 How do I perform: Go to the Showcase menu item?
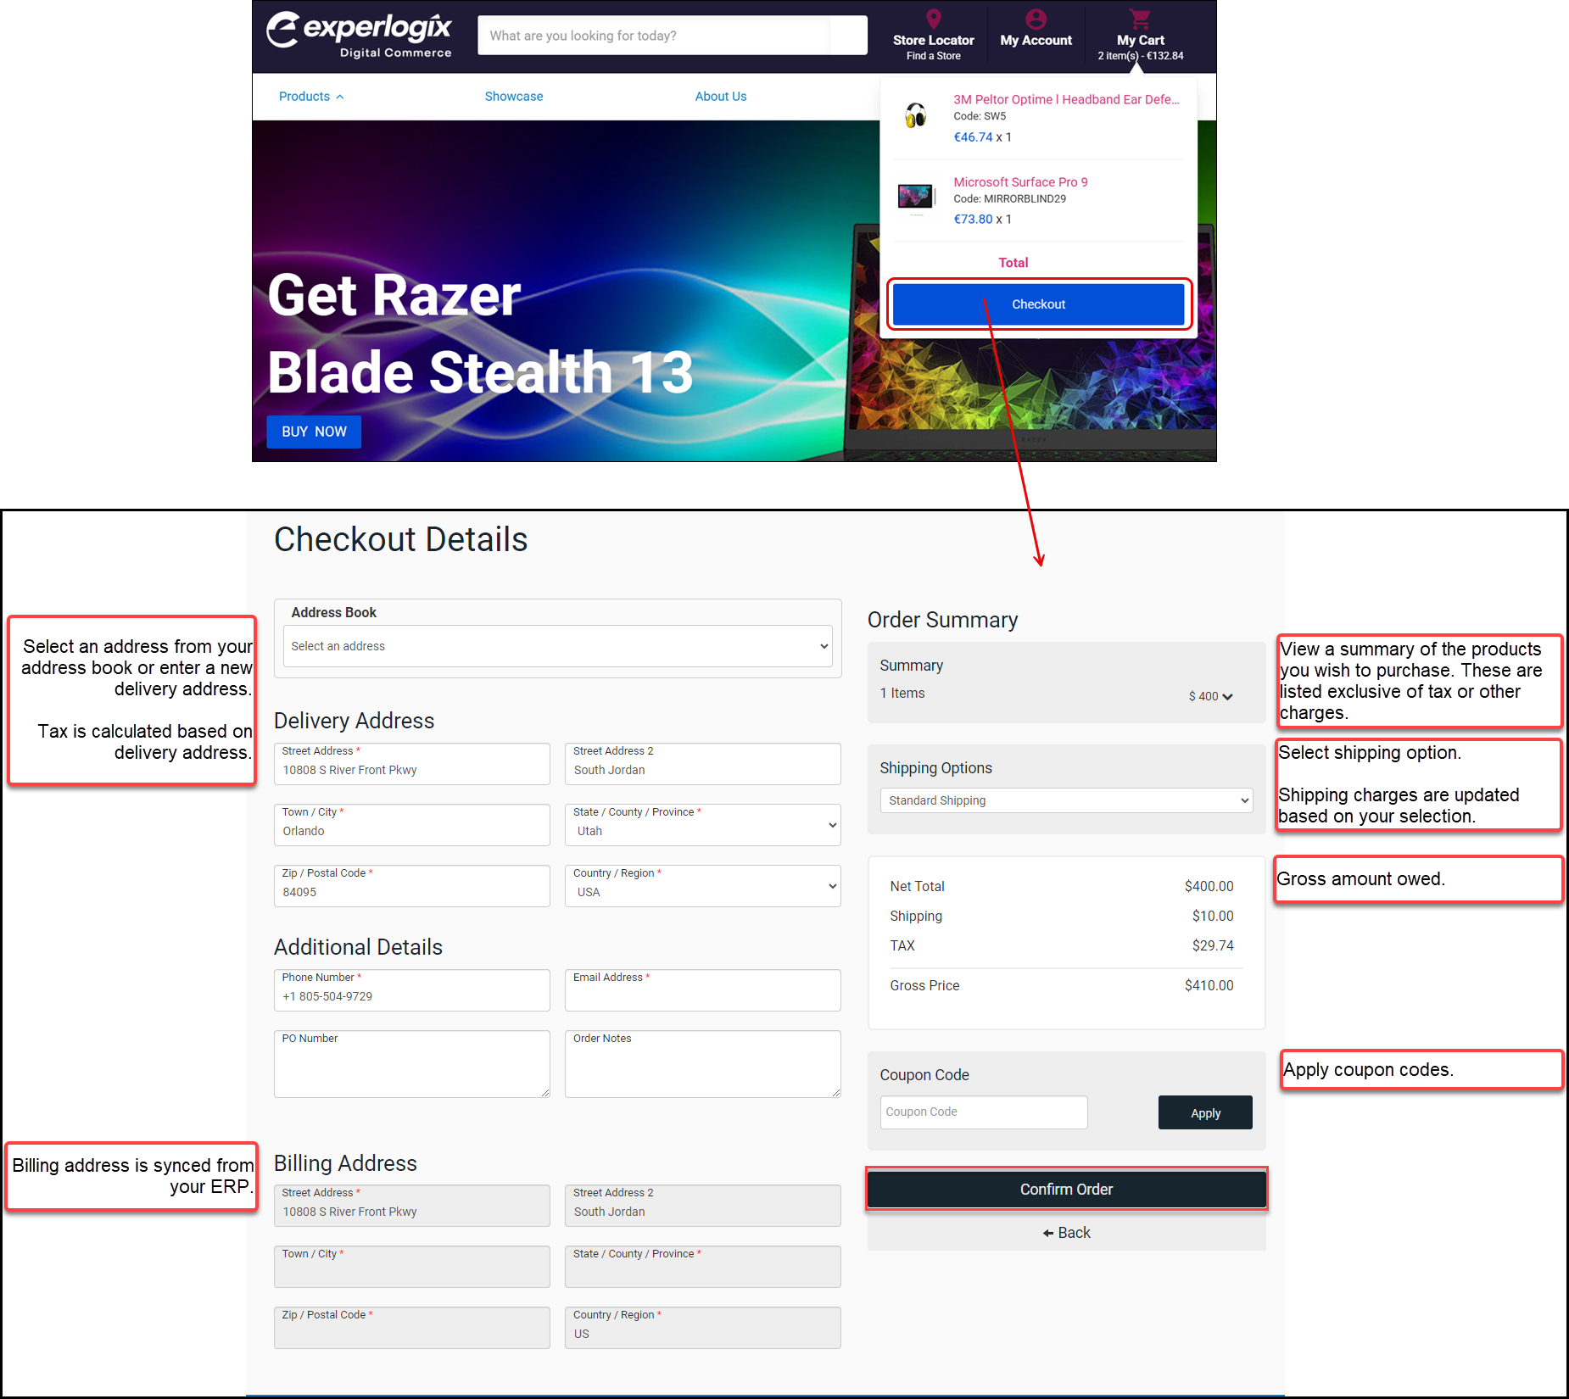point(514,97)
